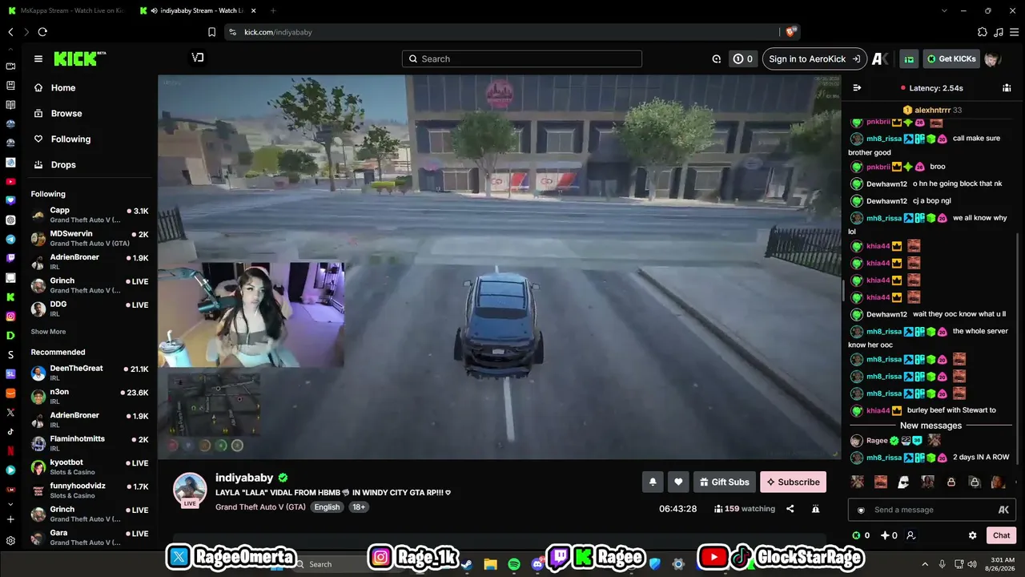Open browser media control music icon
Screen dimensions: 1025x577
click(x=998, y=32)
